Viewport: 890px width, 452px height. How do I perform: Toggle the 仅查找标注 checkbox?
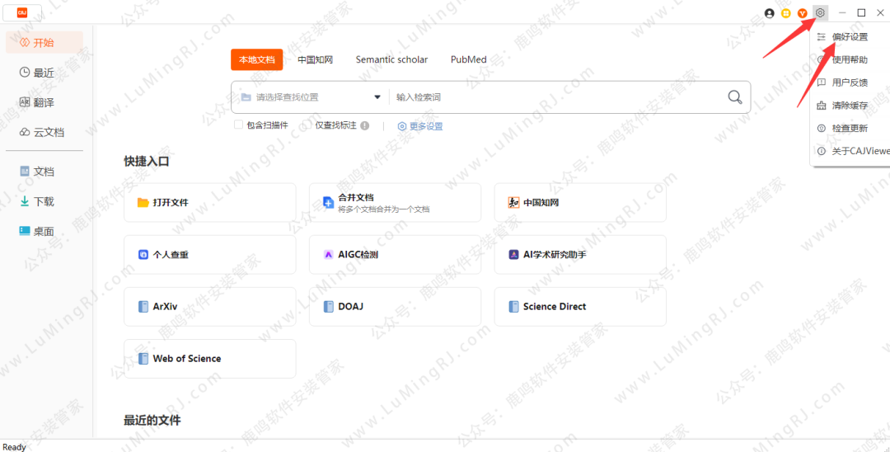point(307,125)
